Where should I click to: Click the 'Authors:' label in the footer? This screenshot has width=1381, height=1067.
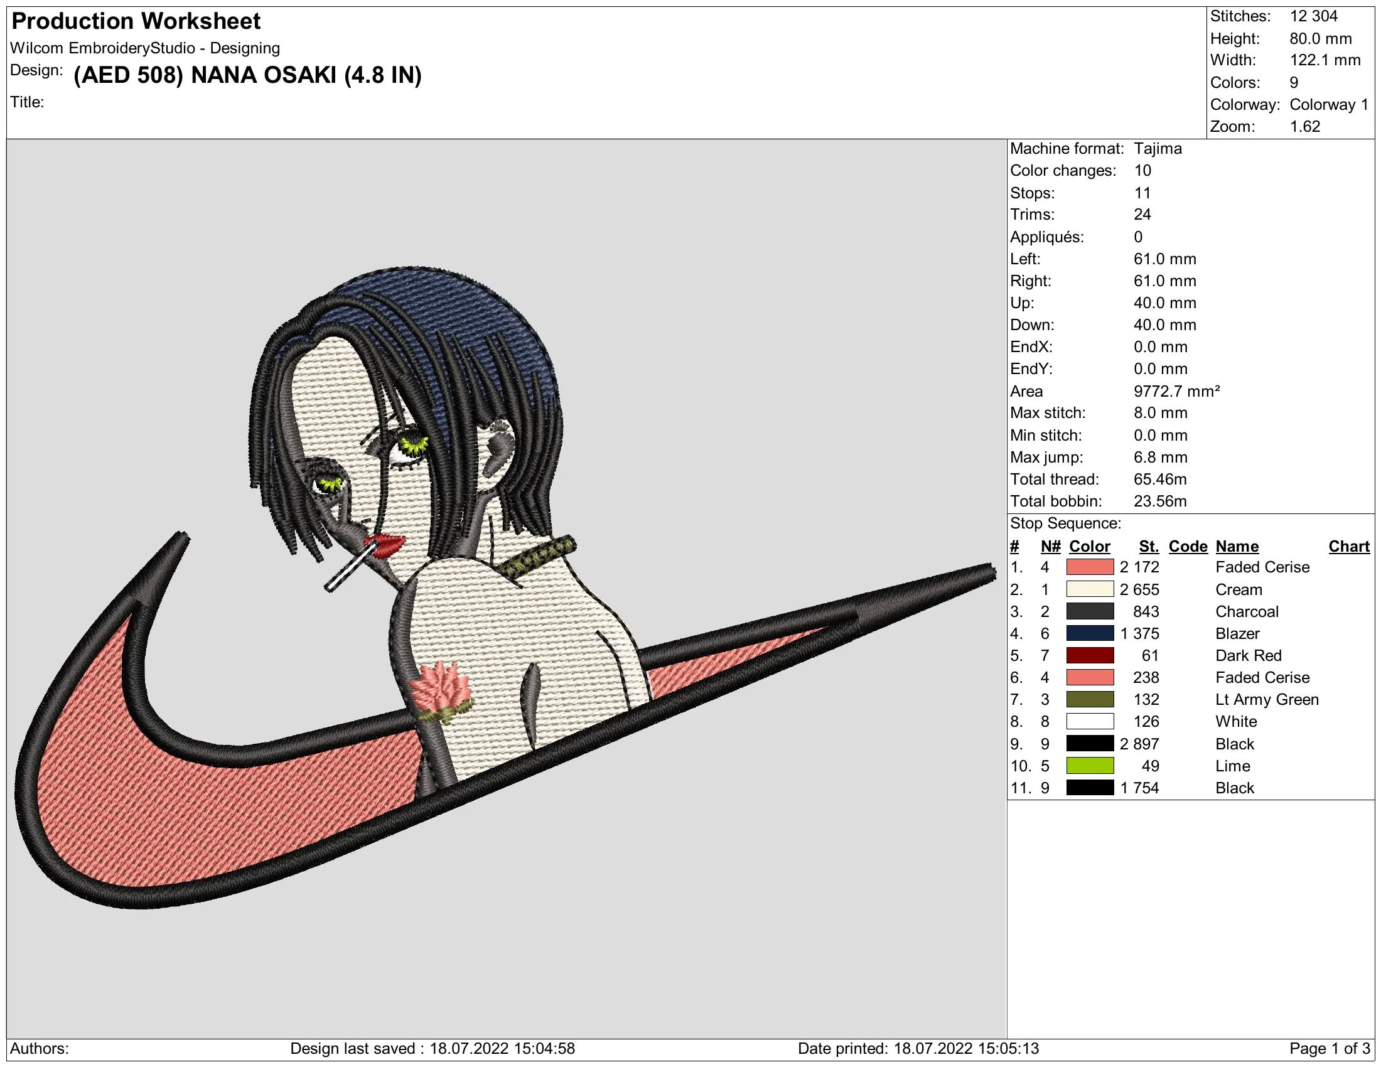pos(39,1049)
